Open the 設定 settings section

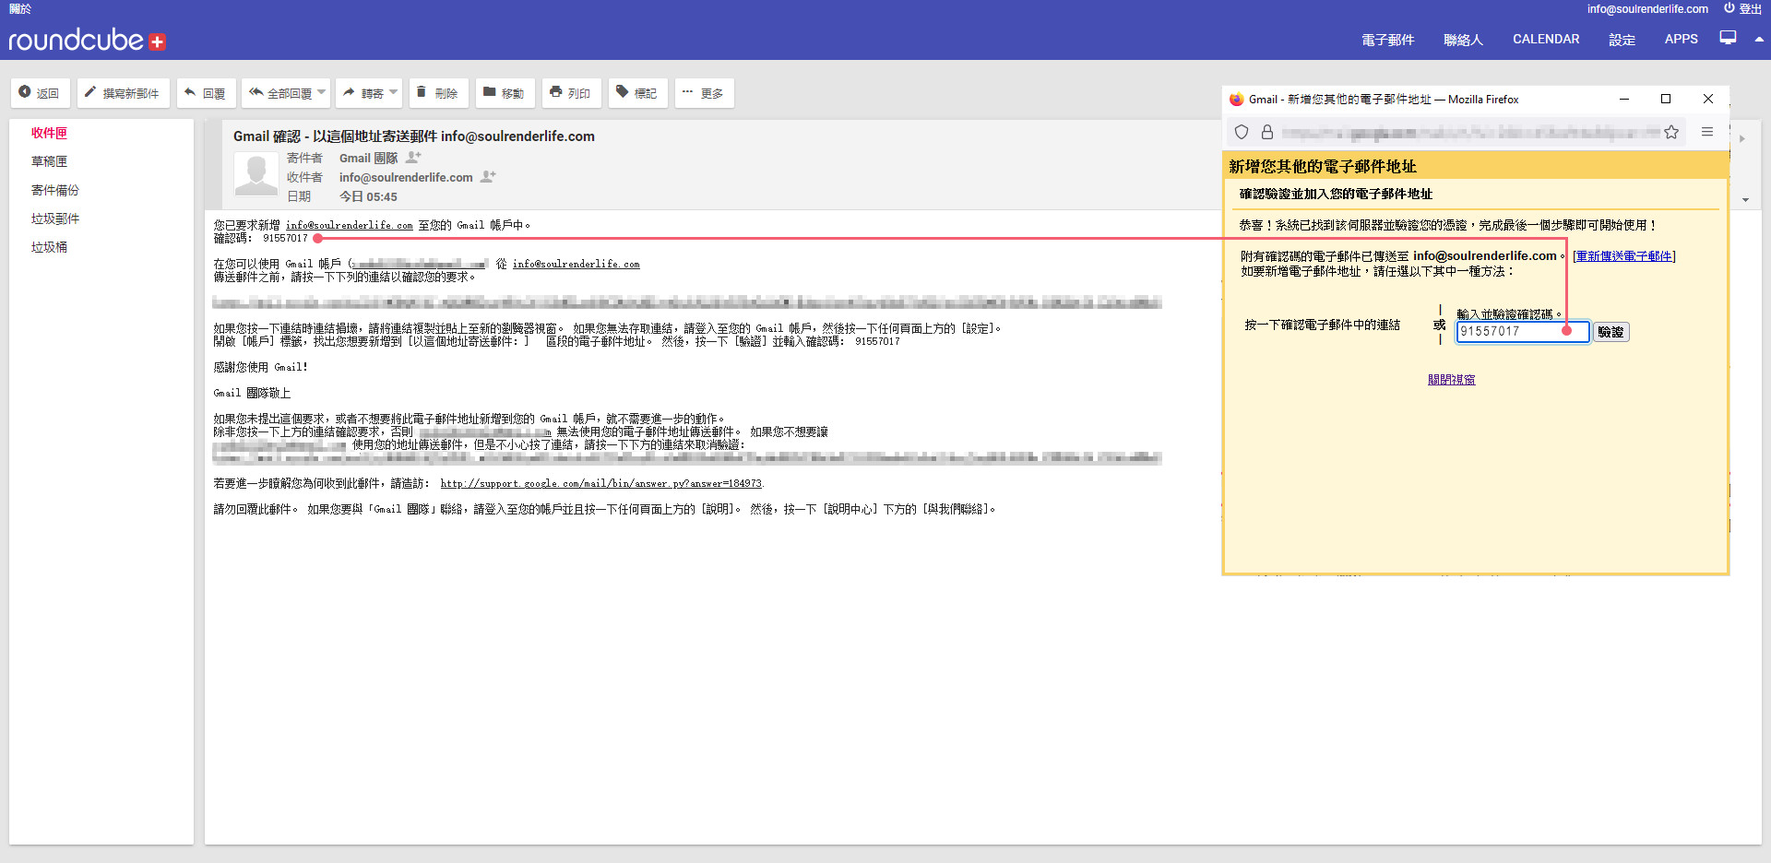click(x=1622, y=40)
